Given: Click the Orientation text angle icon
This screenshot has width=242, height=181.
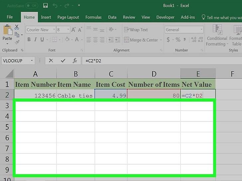Looking at the screenshot, I should pos(111,29).
